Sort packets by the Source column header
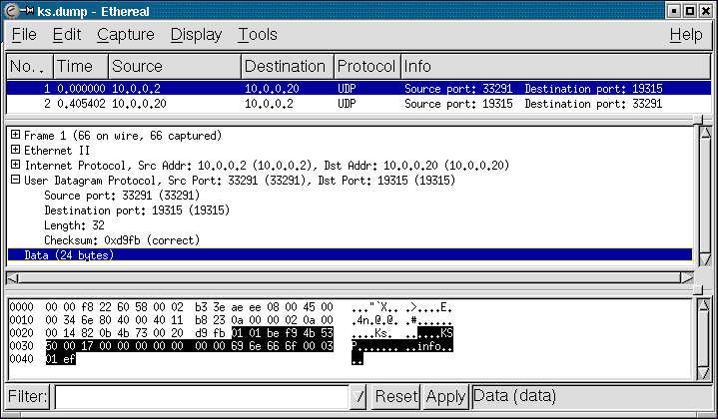 coord(175,67)
